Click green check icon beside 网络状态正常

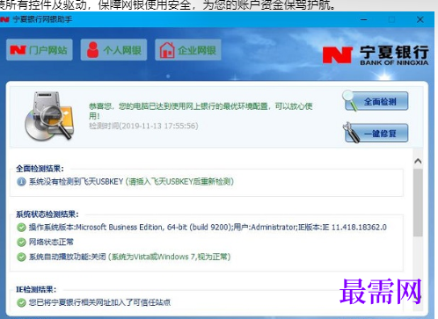21,243
